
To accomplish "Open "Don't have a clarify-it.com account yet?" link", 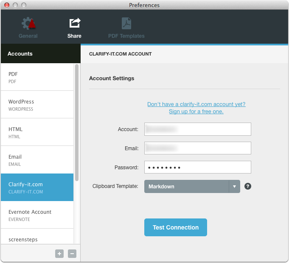I will pos(196,104).
